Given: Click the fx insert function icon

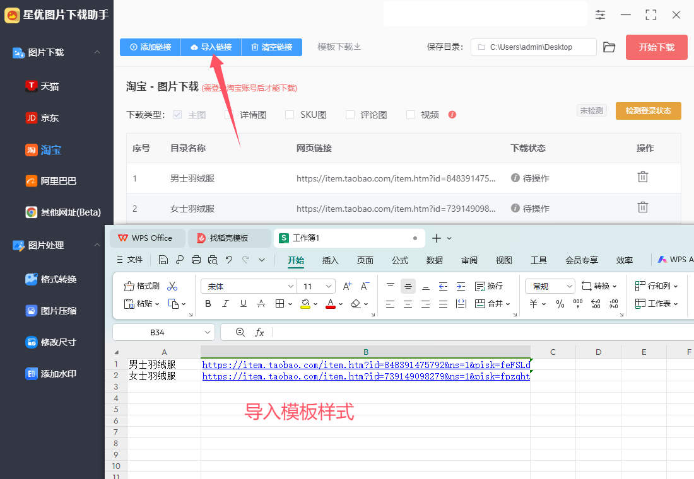Looking at the screenshot, I should (259, 333).
